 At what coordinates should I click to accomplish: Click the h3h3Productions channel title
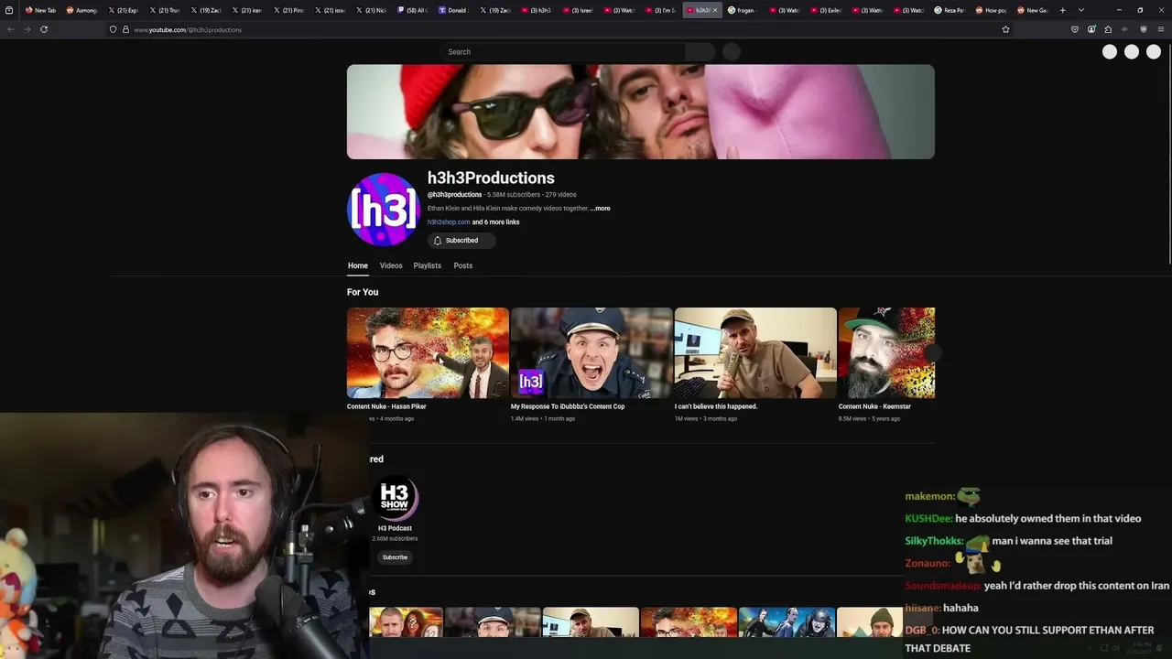pos(491,178)
